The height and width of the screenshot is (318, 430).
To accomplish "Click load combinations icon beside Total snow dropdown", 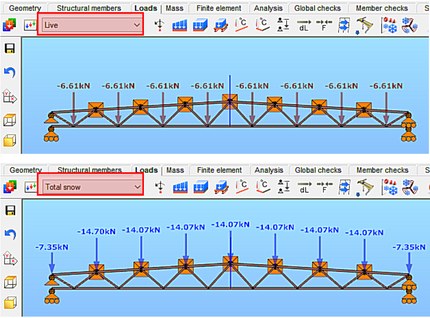I will [x=31, y=187].
